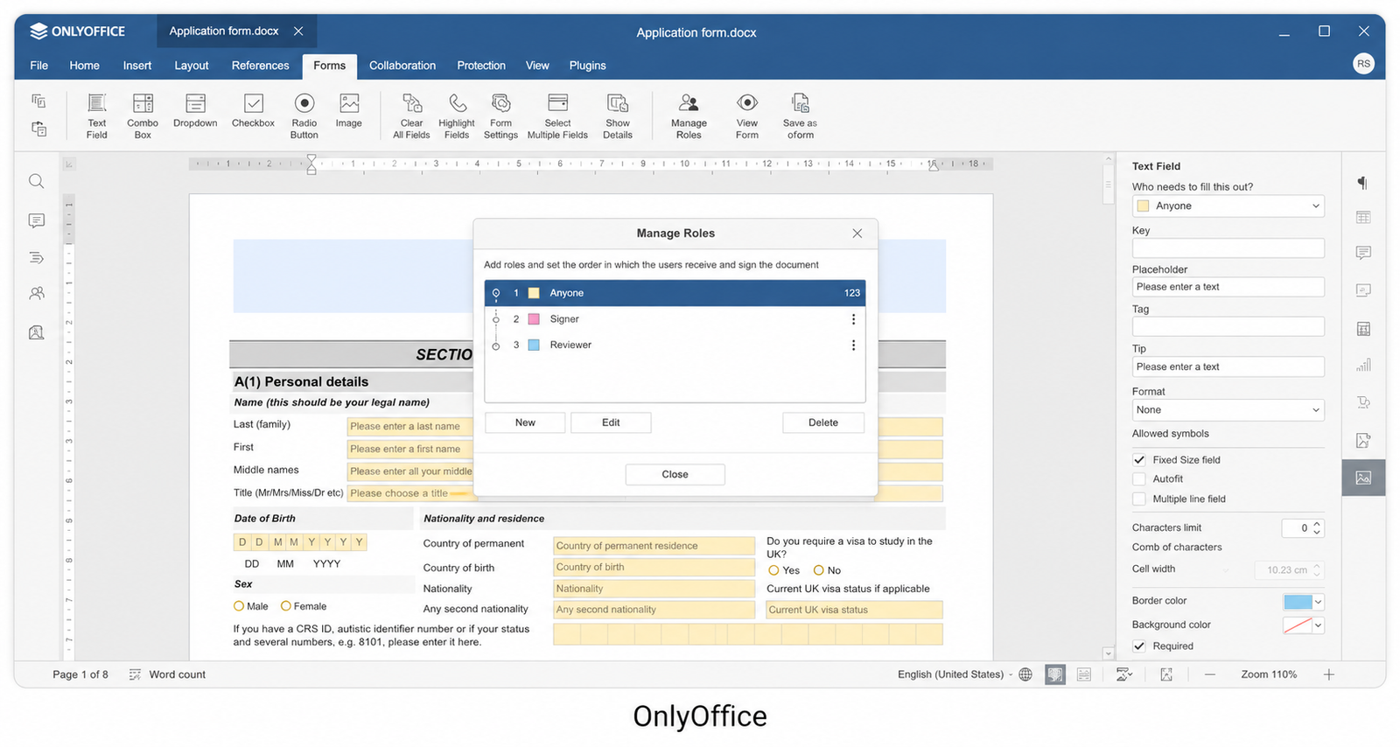The width and height of the screenshot is (1400, 747).
Task: Open headings navigation in left sidebar
Action: pyautogui.click(x=36, y=257)
